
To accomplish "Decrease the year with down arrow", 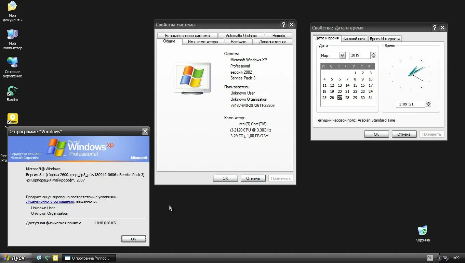I will pos(373,57).
